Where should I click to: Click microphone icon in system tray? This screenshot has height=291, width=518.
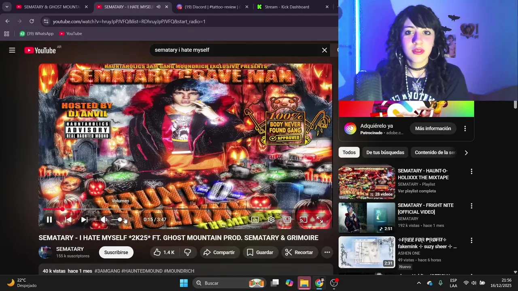click(x=440, y=283)
